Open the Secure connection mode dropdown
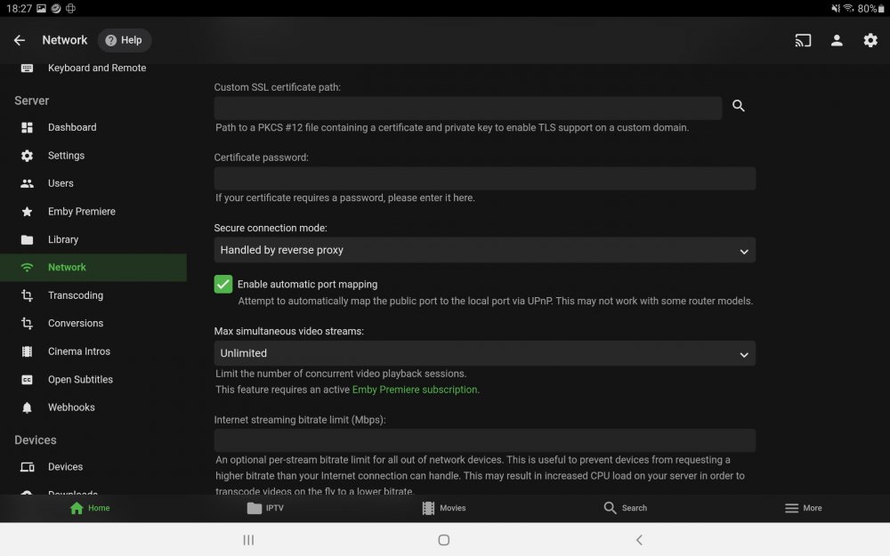Screen dimensions: 890x556 (485, 250)
